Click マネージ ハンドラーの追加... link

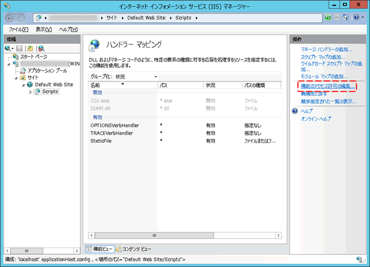(x=327, y=49)
